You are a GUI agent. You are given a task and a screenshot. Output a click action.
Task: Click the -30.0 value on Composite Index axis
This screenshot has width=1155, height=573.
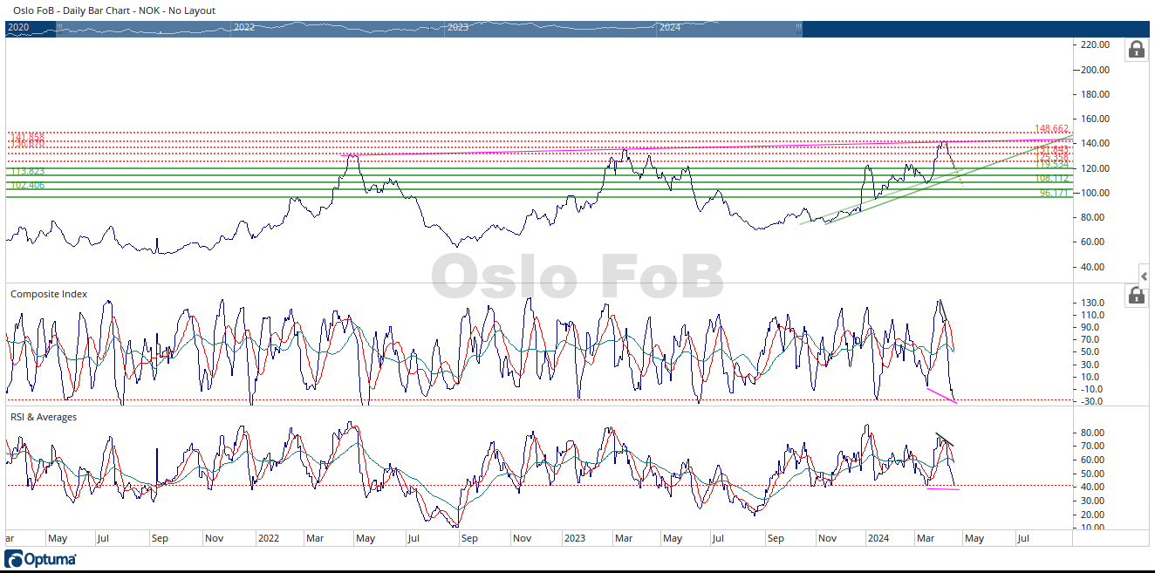pos(1093,401)
